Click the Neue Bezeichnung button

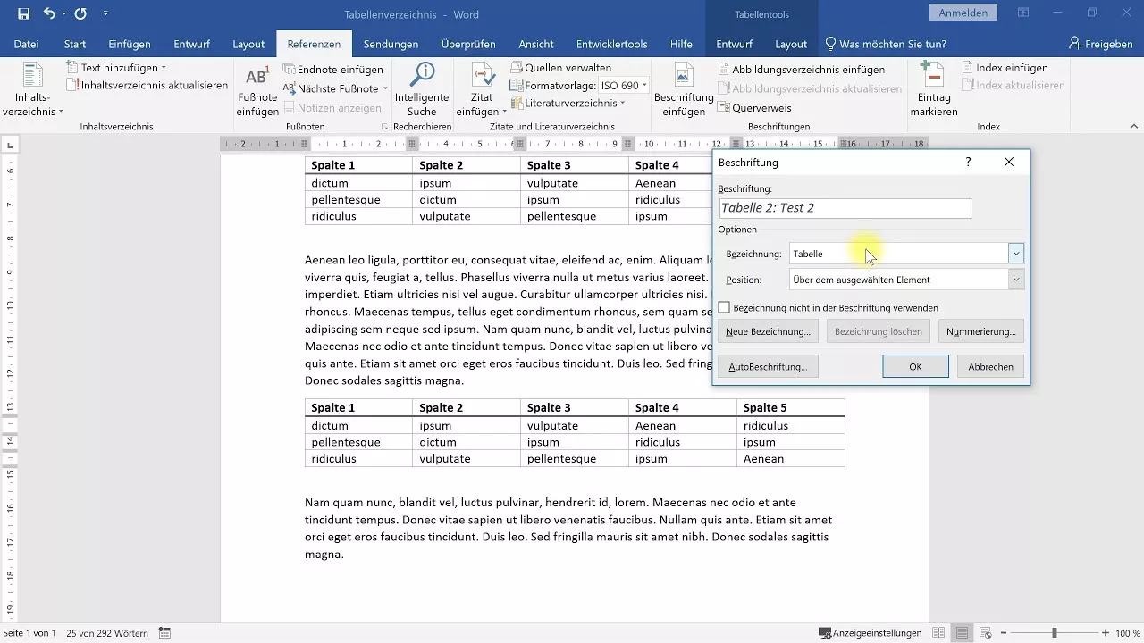(767, 331)
